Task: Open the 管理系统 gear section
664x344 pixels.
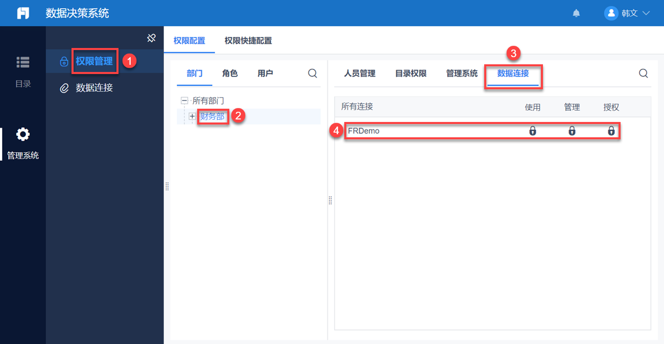Action: click(x=23, y=143)
